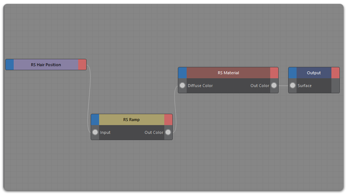Select the RS Hair Position node title bar

[46, 65]
